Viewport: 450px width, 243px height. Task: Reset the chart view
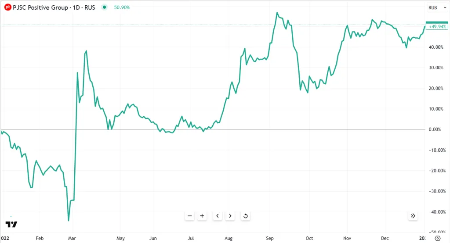(245, 216)
